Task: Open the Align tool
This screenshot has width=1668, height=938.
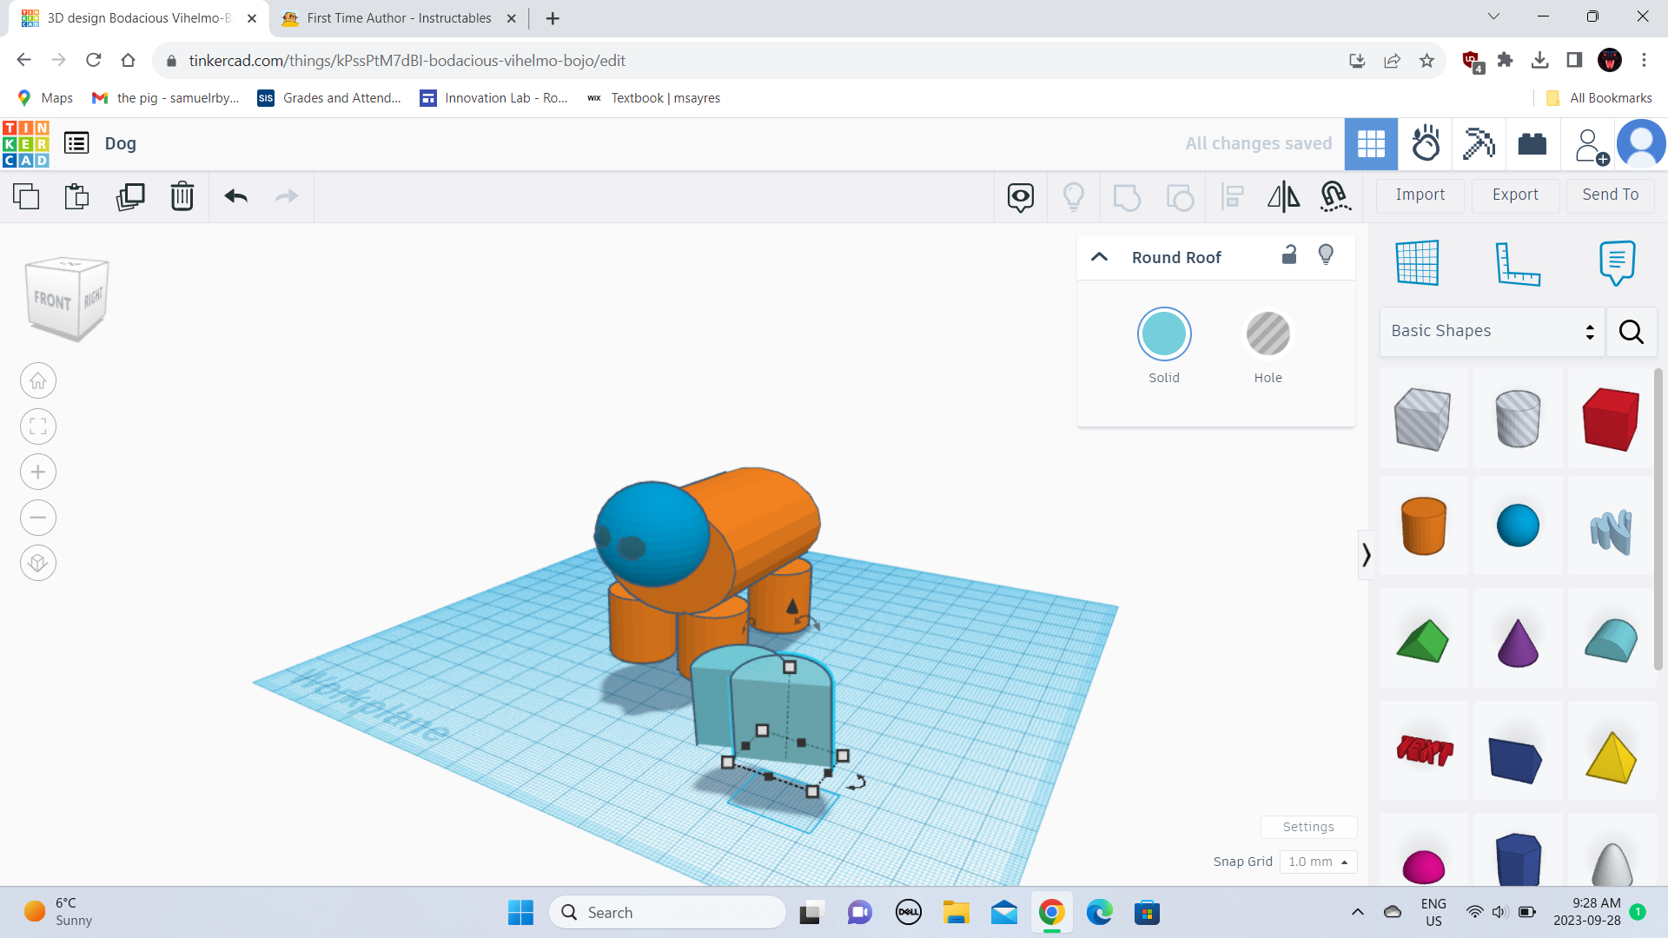Action: pos(1231,196)
